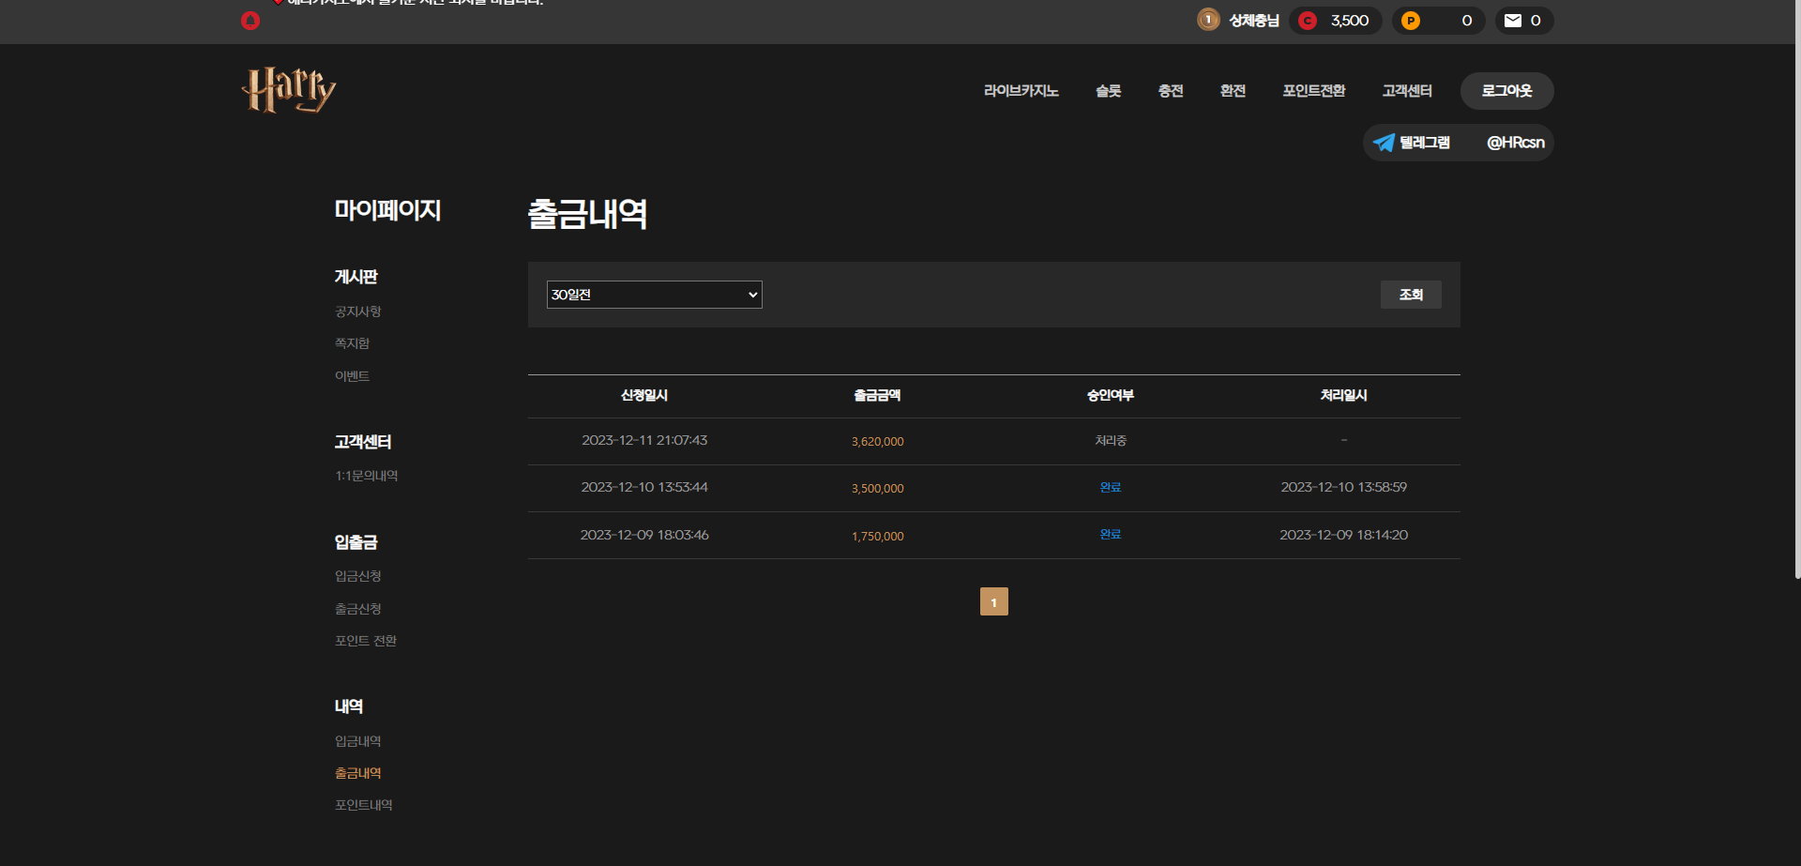
Task: Open 고객센터 in top navigation
Action: click(x=1406, y=91)
